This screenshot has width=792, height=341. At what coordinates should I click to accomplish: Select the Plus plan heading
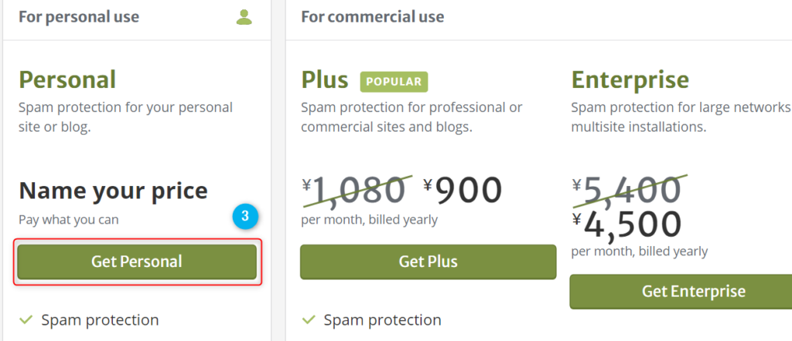tap(325, 80)
